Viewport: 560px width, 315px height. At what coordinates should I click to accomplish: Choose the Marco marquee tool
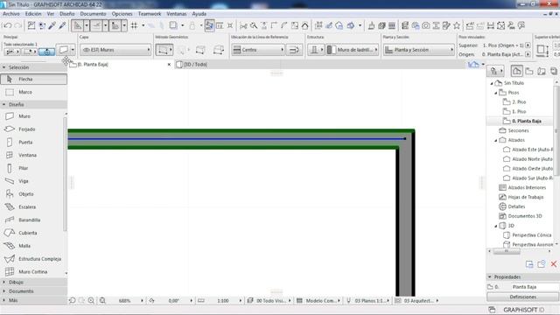[x=33, y=92]
